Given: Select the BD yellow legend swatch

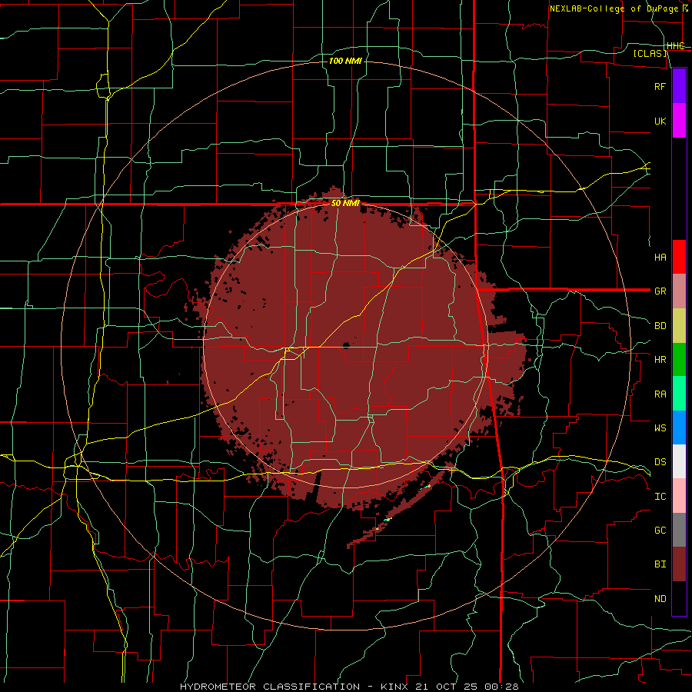Looking at the screenshot, I should point(679,326).
